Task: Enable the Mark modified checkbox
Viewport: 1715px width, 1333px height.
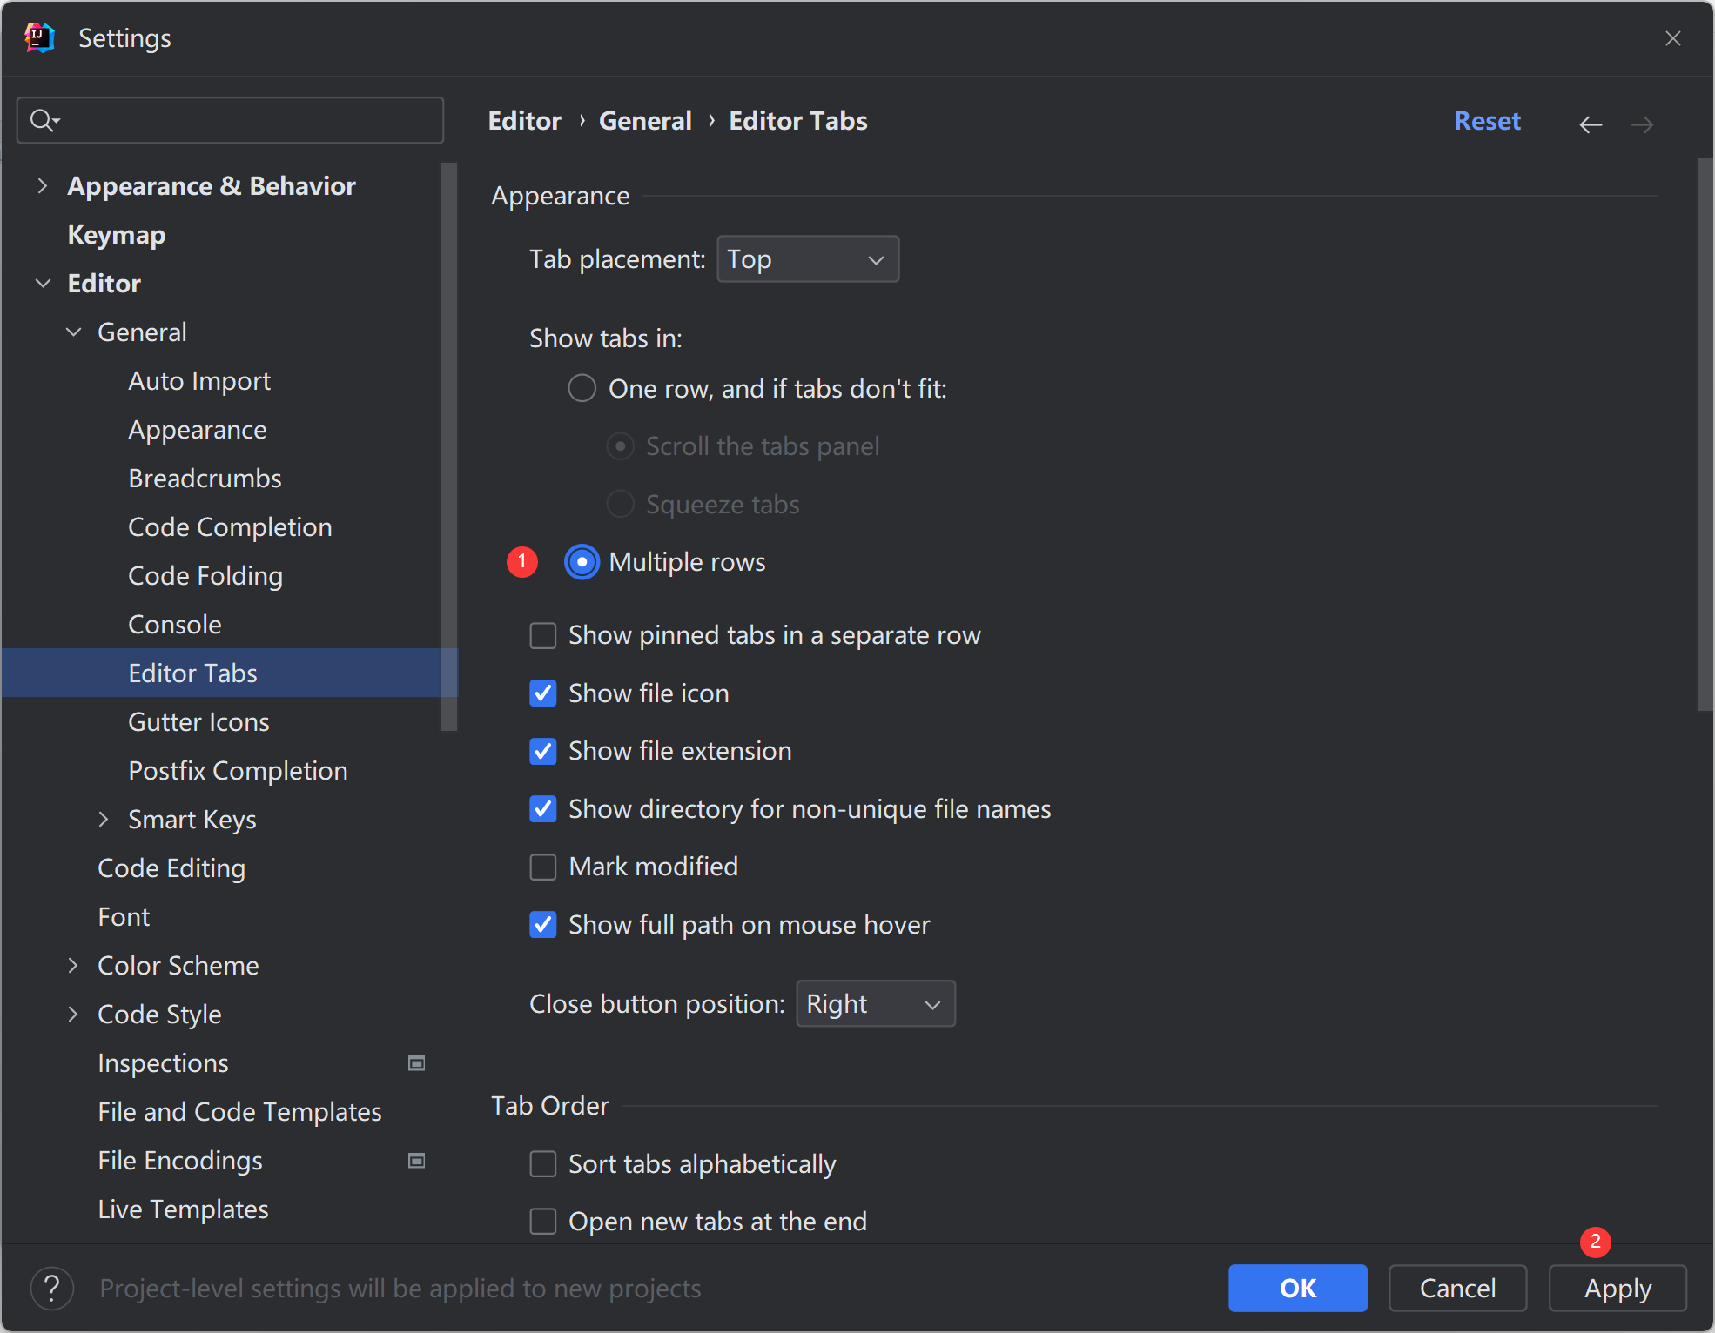Action: click(543, 867)
